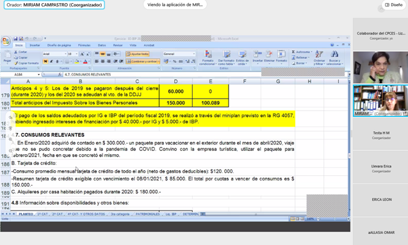Open the Combinar y centrar dropdown arrow
408x245 pixels.
pyautogui.click(x=158, y=61)
